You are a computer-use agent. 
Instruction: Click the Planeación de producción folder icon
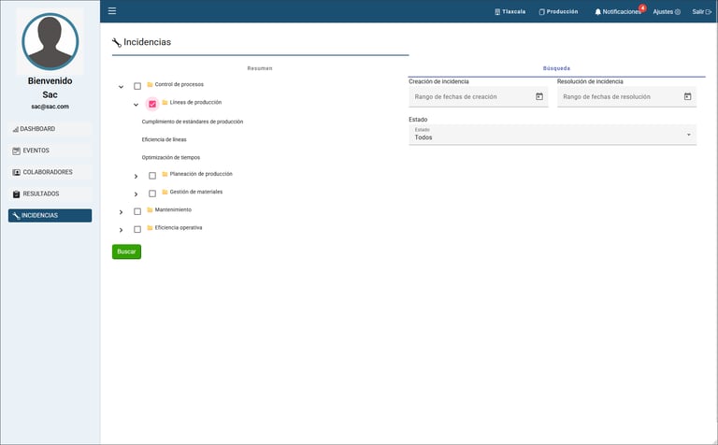165,174
